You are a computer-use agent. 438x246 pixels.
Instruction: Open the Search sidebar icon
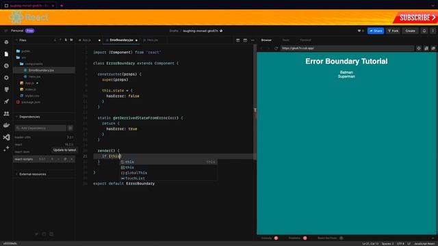(x=6, y=66)
